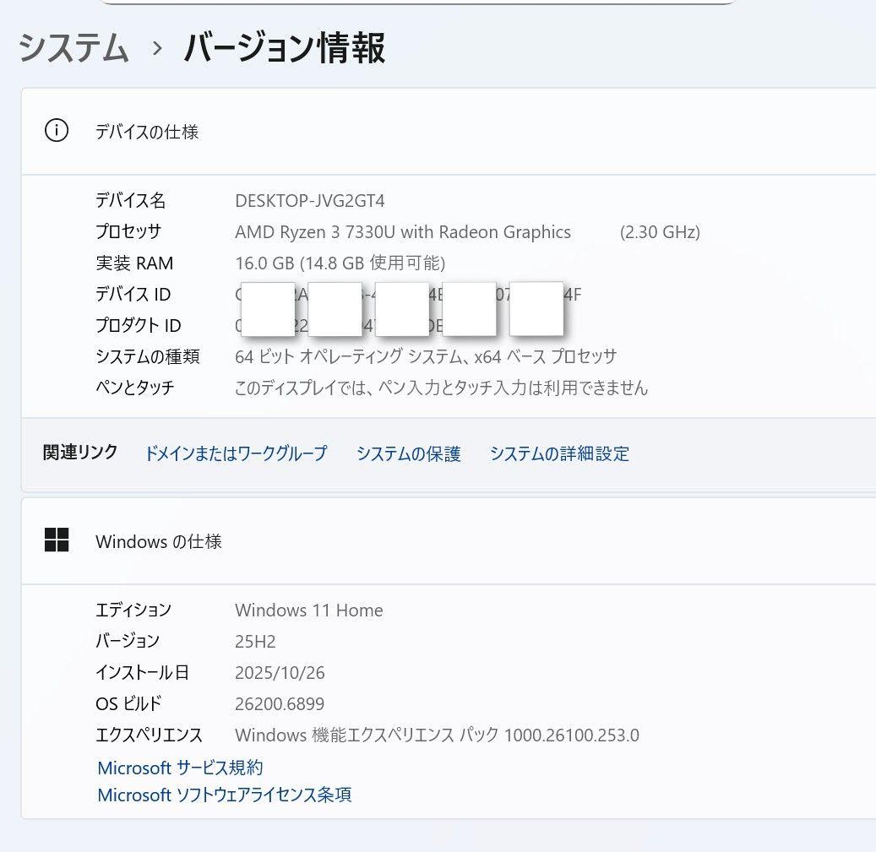Open システムの詳細設定
Viewport: 876px width, 852px height.
coord(558,453)
